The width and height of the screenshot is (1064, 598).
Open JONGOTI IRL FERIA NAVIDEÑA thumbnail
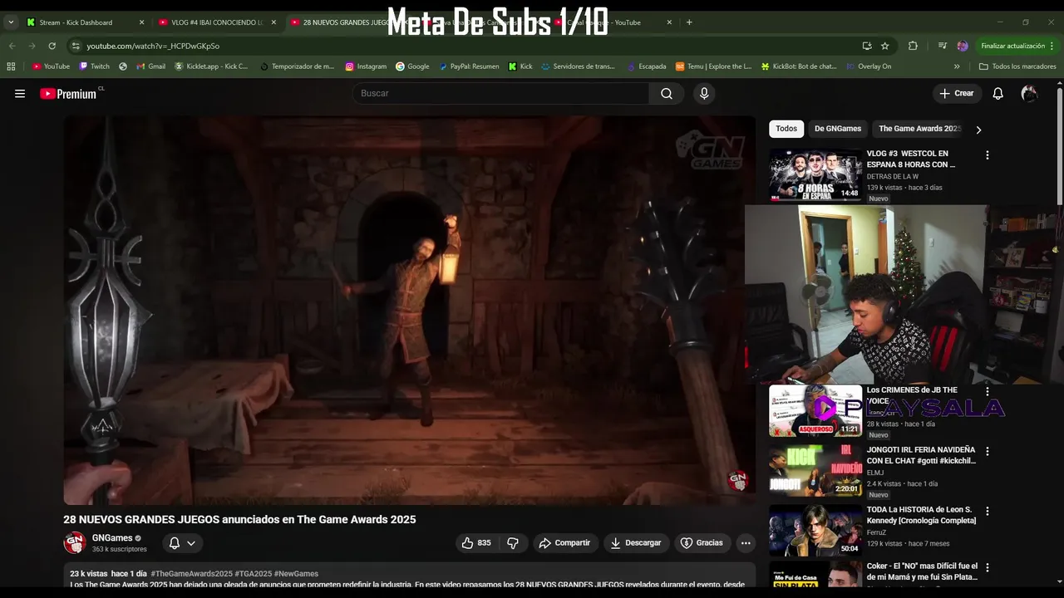pos(815,471)
